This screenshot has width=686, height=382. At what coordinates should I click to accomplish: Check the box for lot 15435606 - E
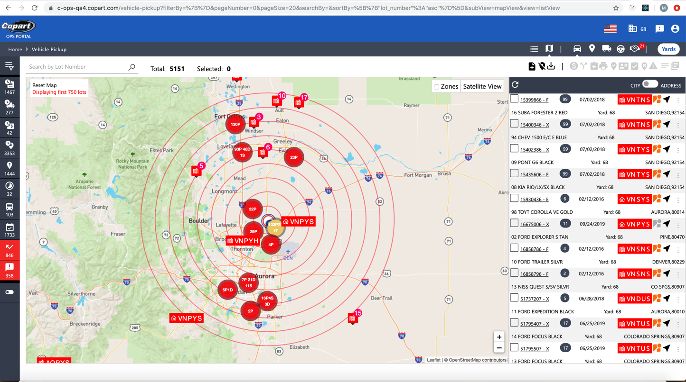(x=514, y=173)
